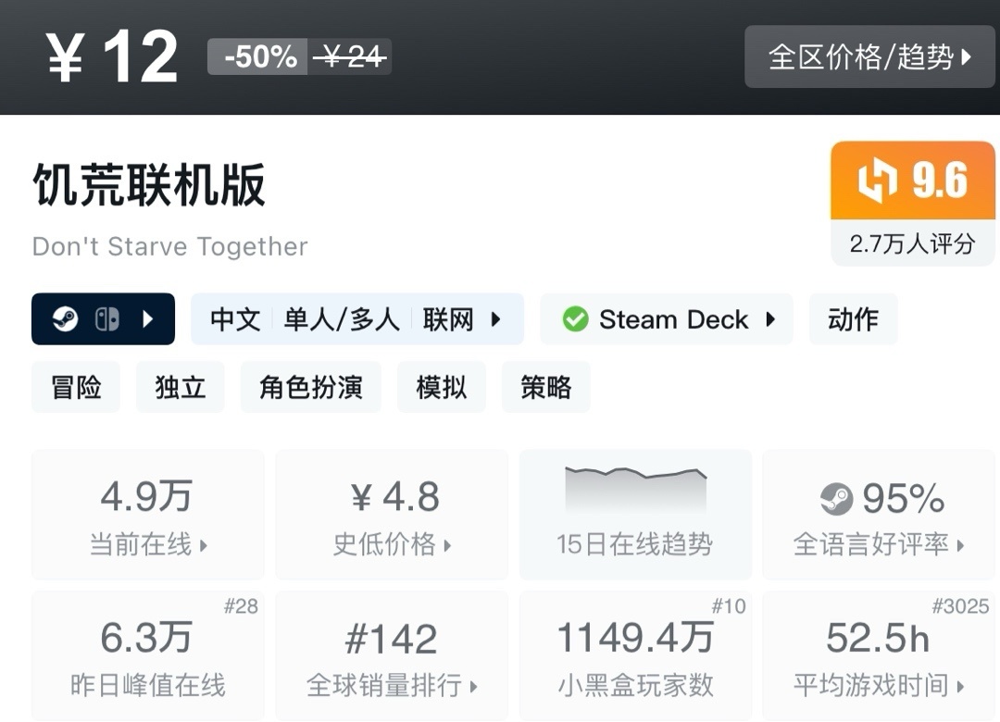Select the 动作 genre tag
The image size is (1000, 722).
[853, 319]
